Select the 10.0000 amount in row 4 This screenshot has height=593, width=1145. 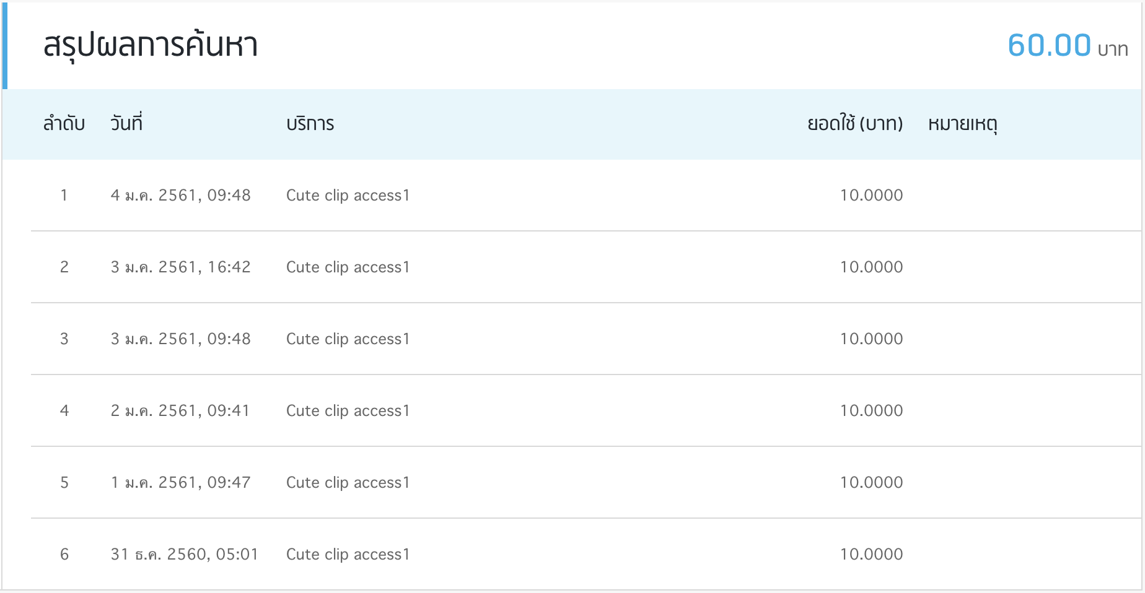(871, 411)
